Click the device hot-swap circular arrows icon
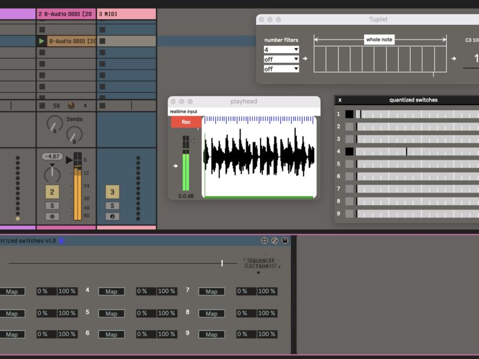479x359 pixels. pos(274,241)
